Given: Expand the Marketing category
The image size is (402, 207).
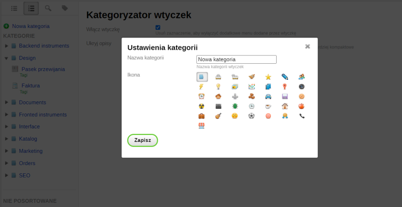Looking at the screenshot, I should pyautogui.click(x=7, y=151).
